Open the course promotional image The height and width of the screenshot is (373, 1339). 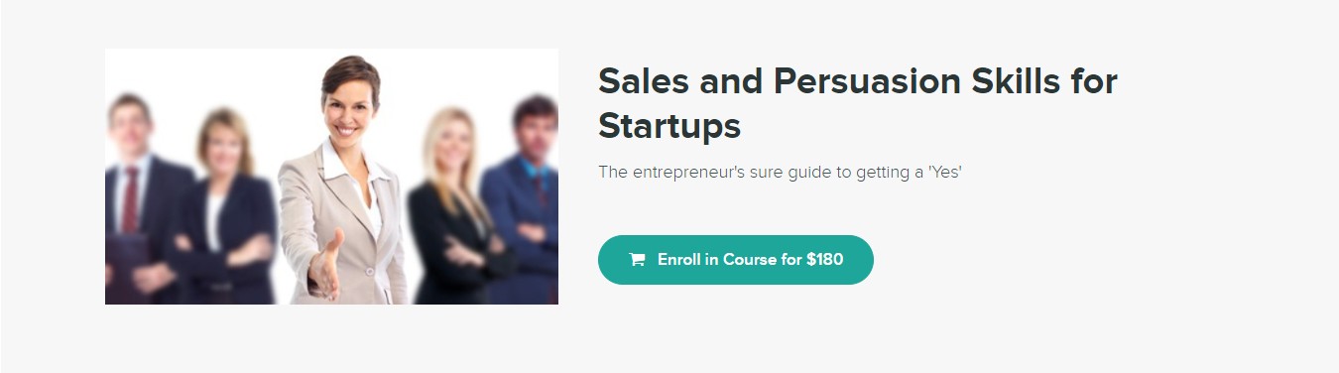pos(331,177)
